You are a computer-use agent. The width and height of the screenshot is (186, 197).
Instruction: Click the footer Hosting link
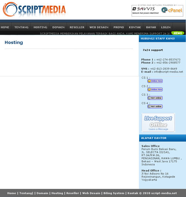point(57,193)
